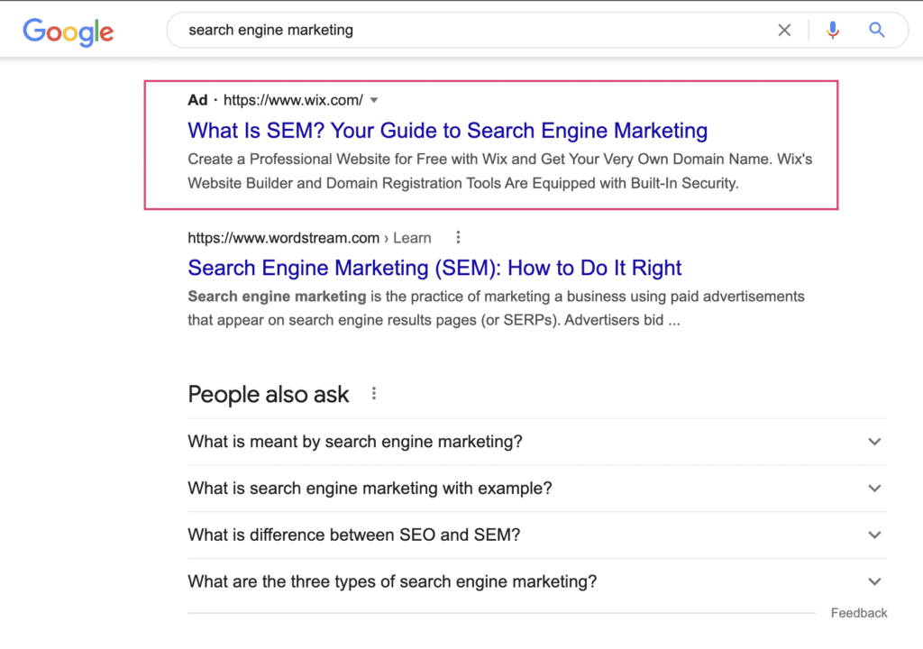Click the Wix ad description text
The width and height of the screenshot is (923, 649).
pos(499,171)
